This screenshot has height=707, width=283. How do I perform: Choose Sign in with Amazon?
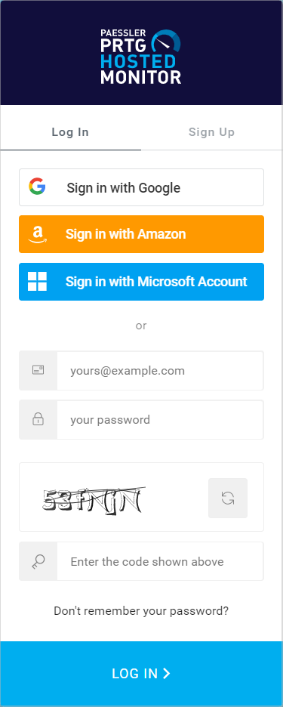pyautogui.click(x=142, y=234)
